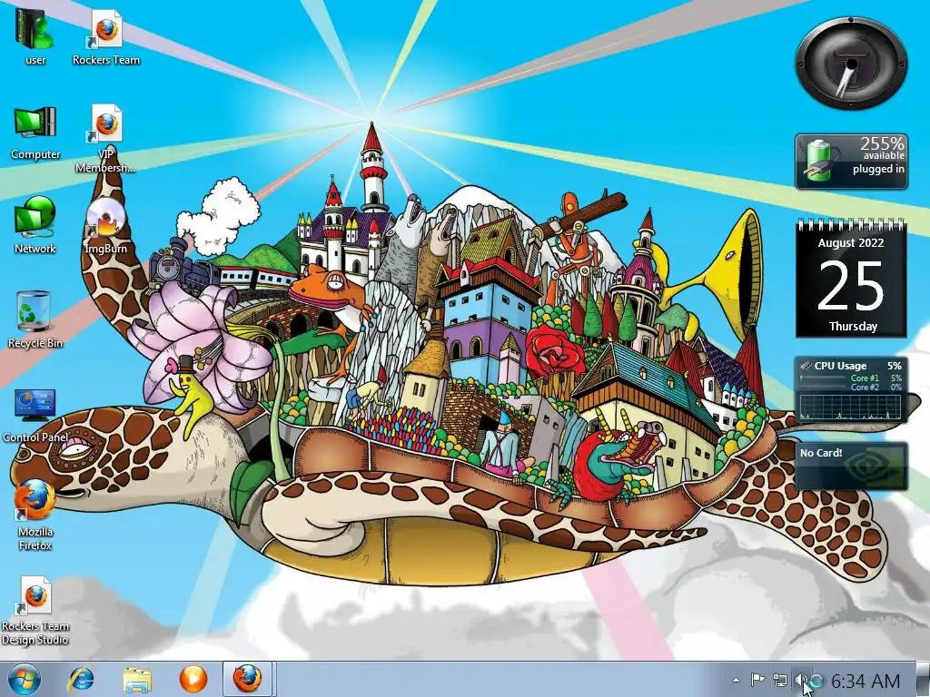This screenshot has width=930, height=697.
Task: Click the large '25' date number
Action: pos(851,286)
